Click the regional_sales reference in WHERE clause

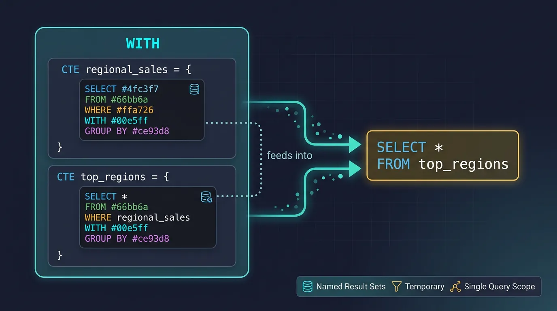click(x=153, y=217)
